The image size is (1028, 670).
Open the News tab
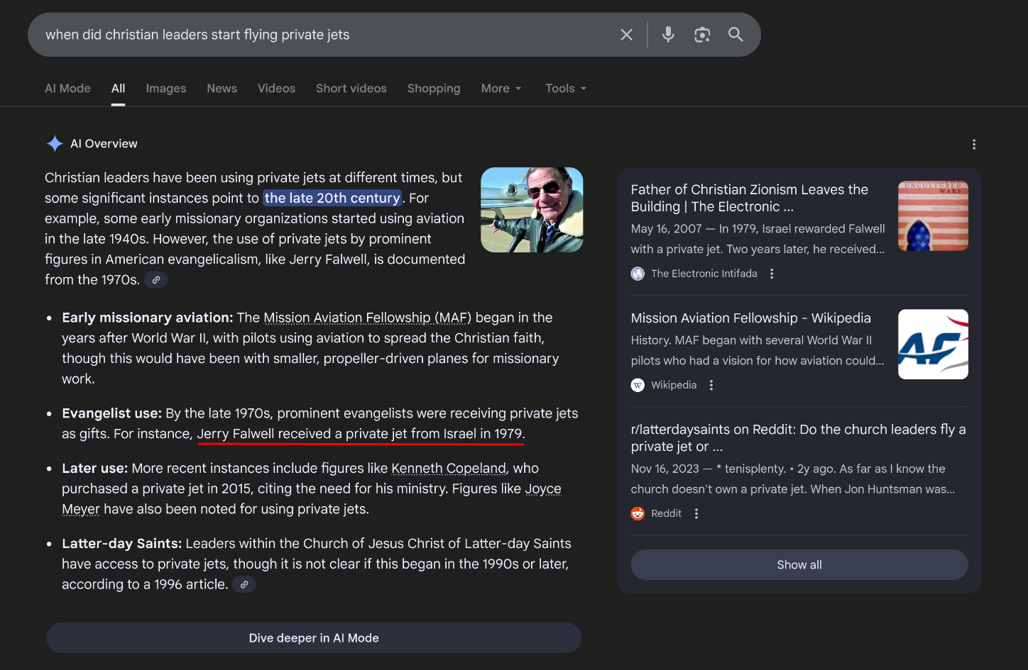[222, 89]
